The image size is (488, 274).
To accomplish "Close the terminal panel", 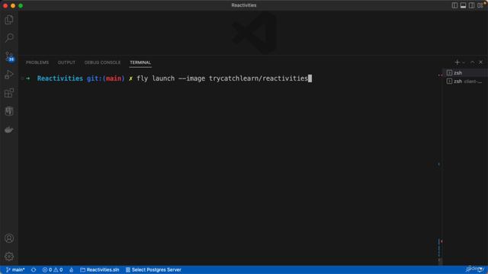I will tap(481, 62).
